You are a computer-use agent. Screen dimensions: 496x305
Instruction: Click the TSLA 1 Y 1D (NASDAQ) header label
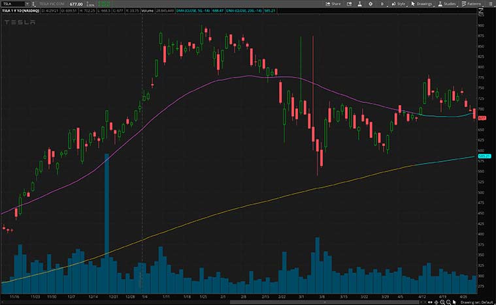[20, 10]
